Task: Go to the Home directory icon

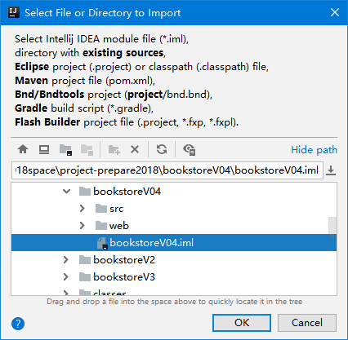Action: click(23, 149)
